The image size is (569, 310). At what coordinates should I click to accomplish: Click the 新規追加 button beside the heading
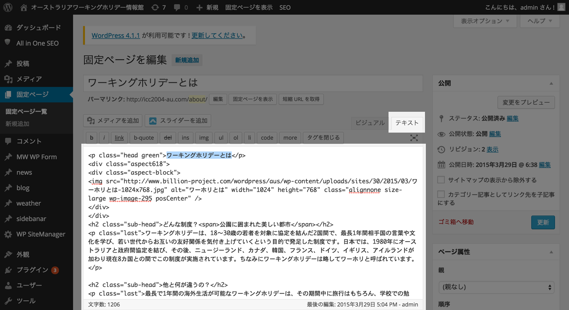(187, 60)
